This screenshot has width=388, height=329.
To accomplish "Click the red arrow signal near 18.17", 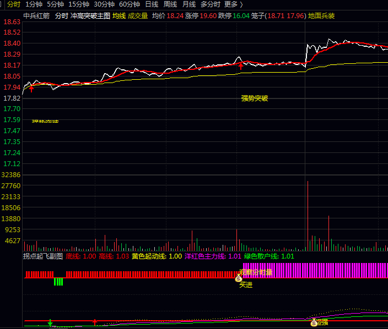I will [x=241, y=65].
